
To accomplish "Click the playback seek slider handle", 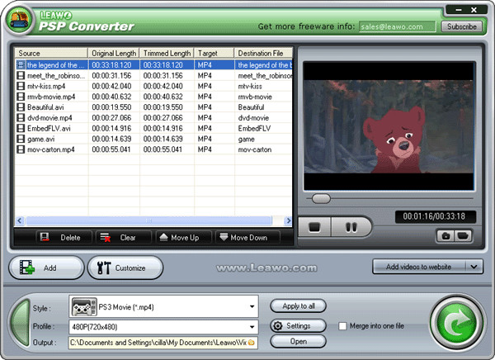I will click(x=321, y=198).
